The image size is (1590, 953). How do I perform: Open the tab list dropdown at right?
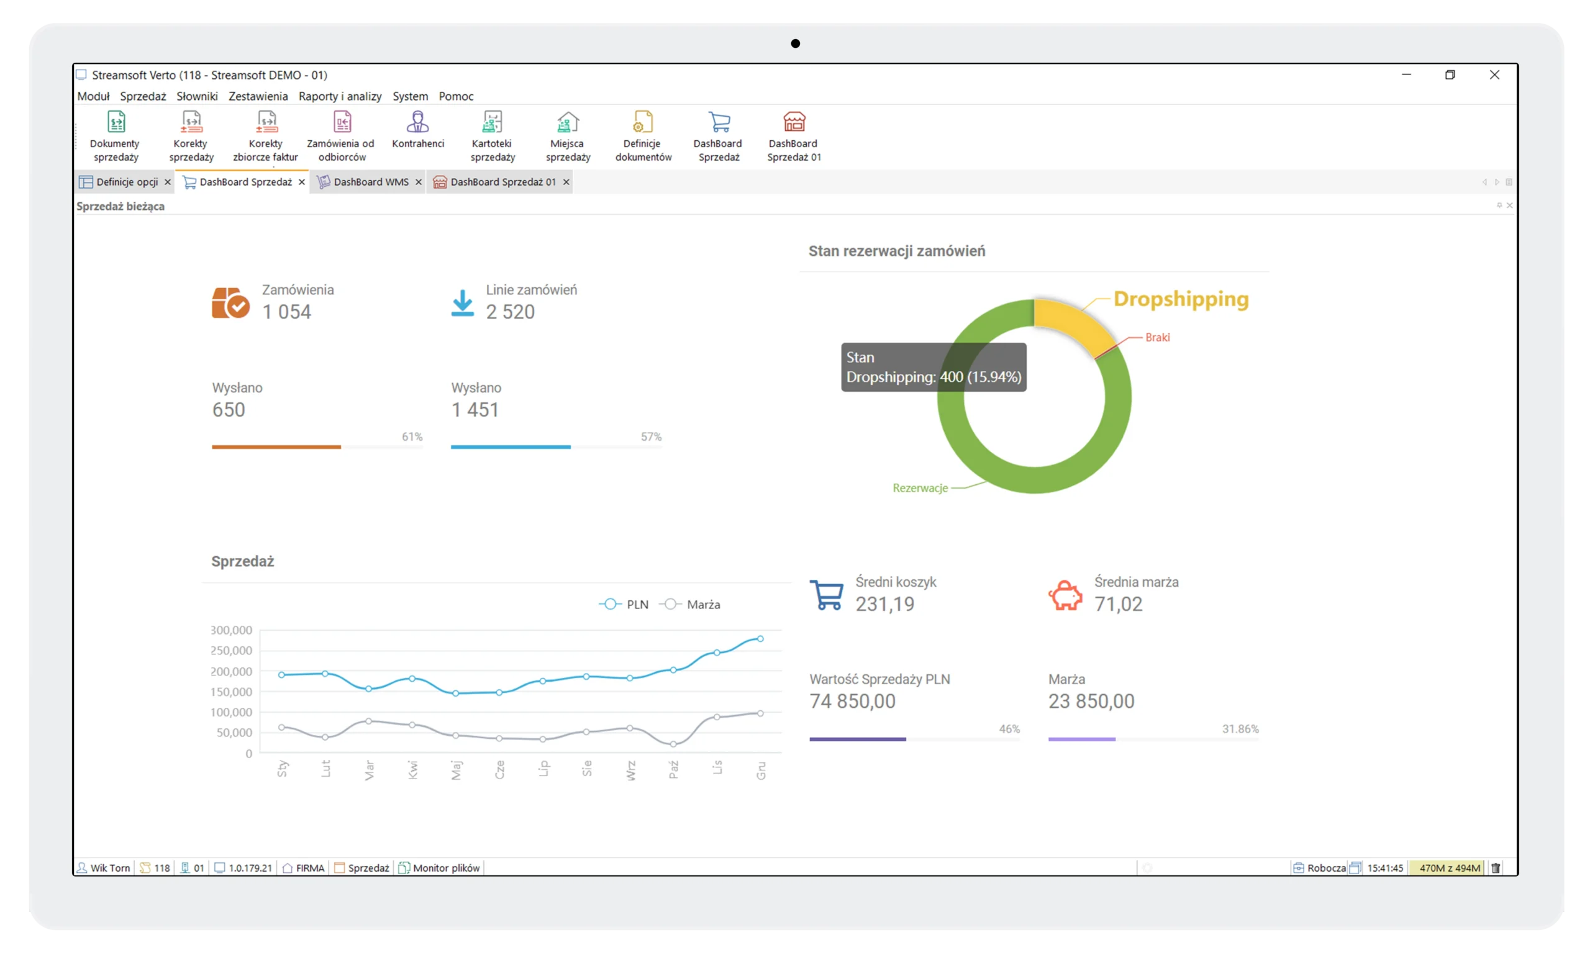tap(1509, 183)
